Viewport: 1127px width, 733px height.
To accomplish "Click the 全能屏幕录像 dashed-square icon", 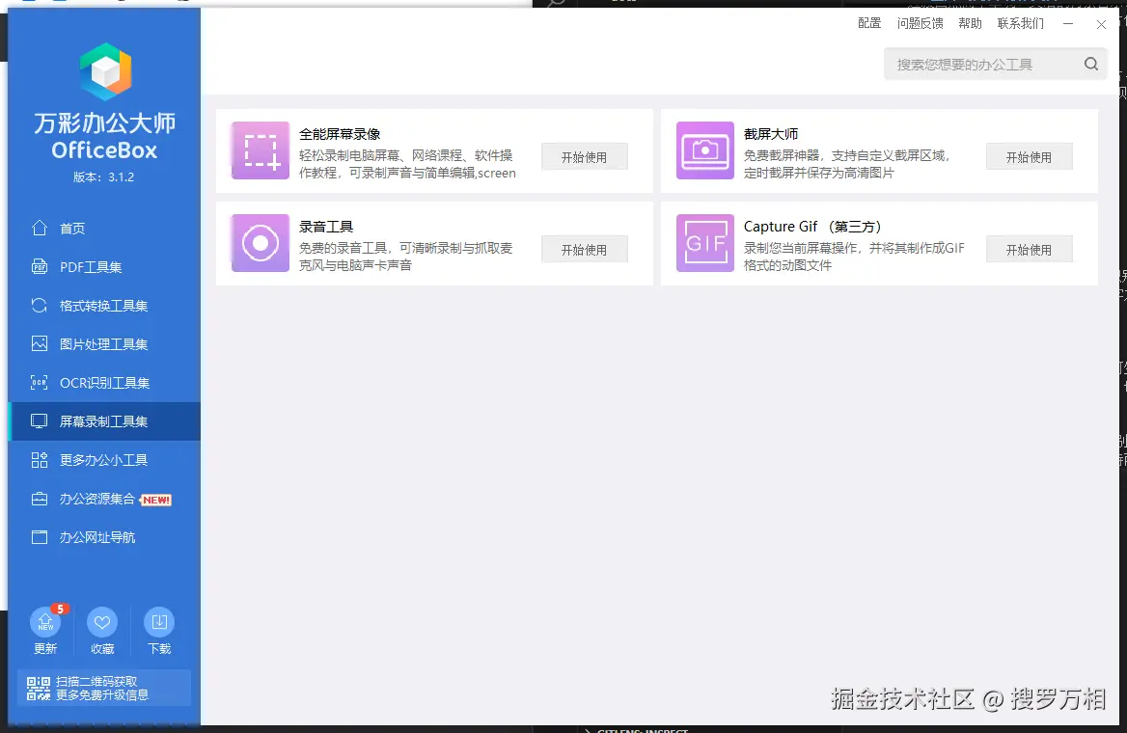I will [x=261, y=150].
